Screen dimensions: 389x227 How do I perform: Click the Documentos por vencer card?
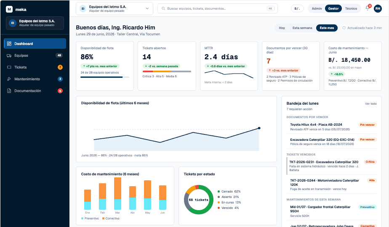click(291, 66)
